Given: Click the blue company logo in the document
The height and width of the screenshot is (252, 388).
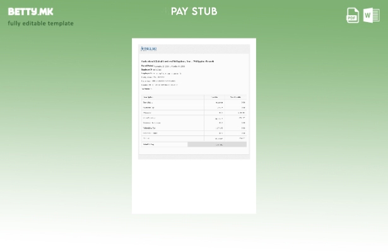Looking at the screenshot, I should pos(149,49).
